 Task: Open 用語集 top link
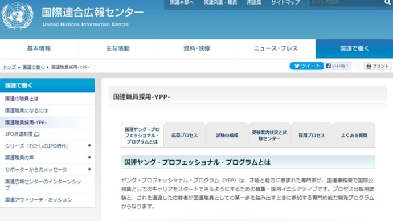(x=254, y=2)
